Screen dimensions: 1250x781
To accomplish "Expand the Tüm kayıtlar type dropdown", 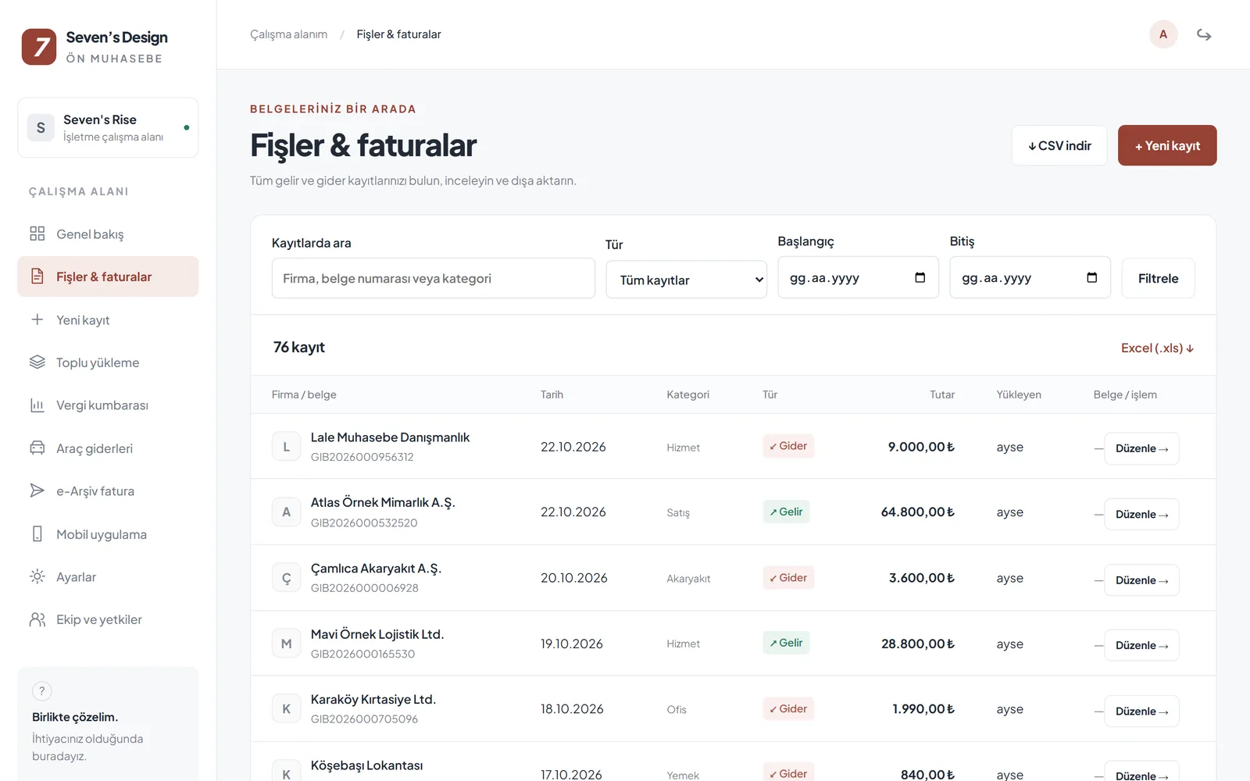I will pos(687,280).
